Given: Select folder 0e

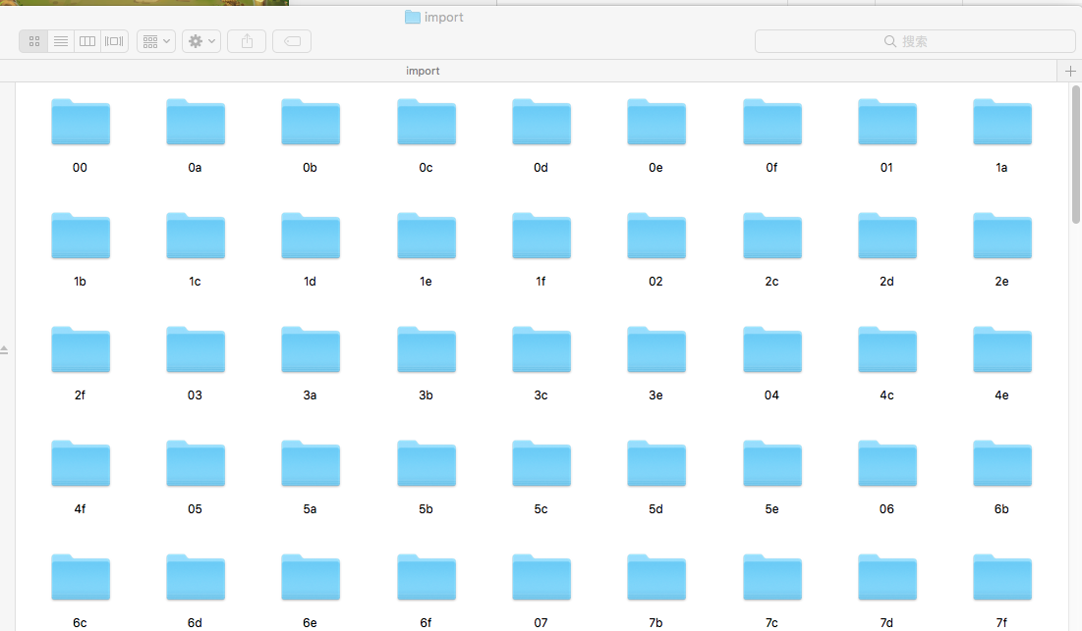Looking at the screenshot, I should point(656,122).
